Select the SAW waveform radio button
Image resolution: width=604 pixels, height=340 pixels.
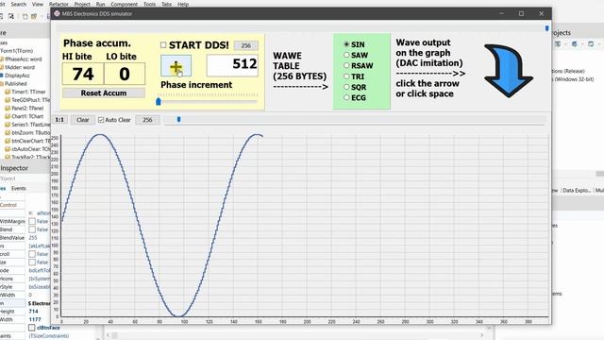pyautogui.click(x=346, y=55)
